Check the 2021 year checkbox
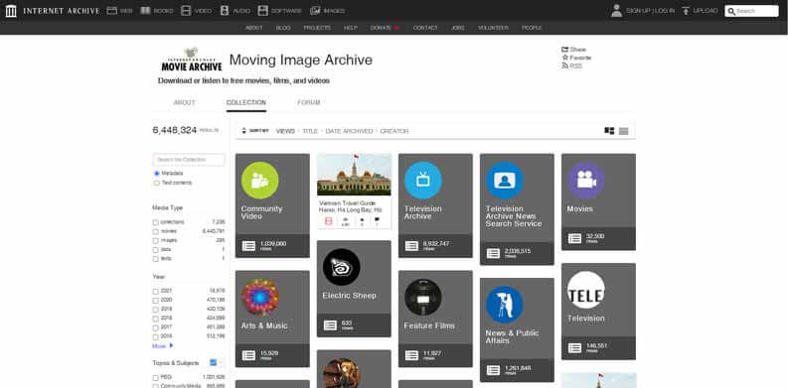788x388 pixels. 155,291
